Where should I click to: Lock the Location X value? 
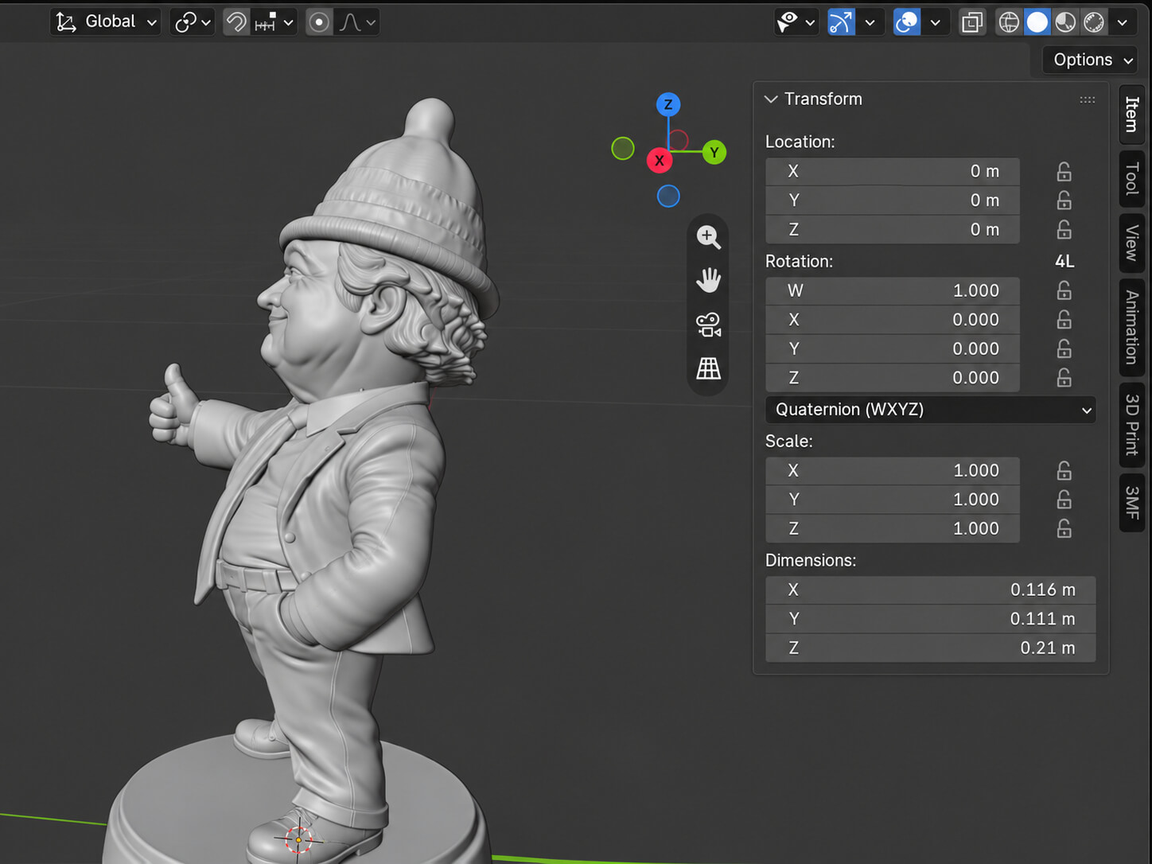pos(1064,171)
